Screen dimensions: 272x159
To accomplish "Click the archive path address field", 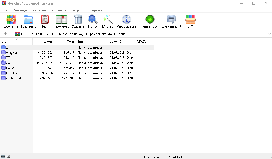I will (143, 34).
